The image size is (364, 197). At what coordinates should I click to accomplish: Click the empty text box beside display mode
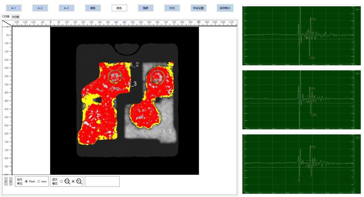click(102, 181)
